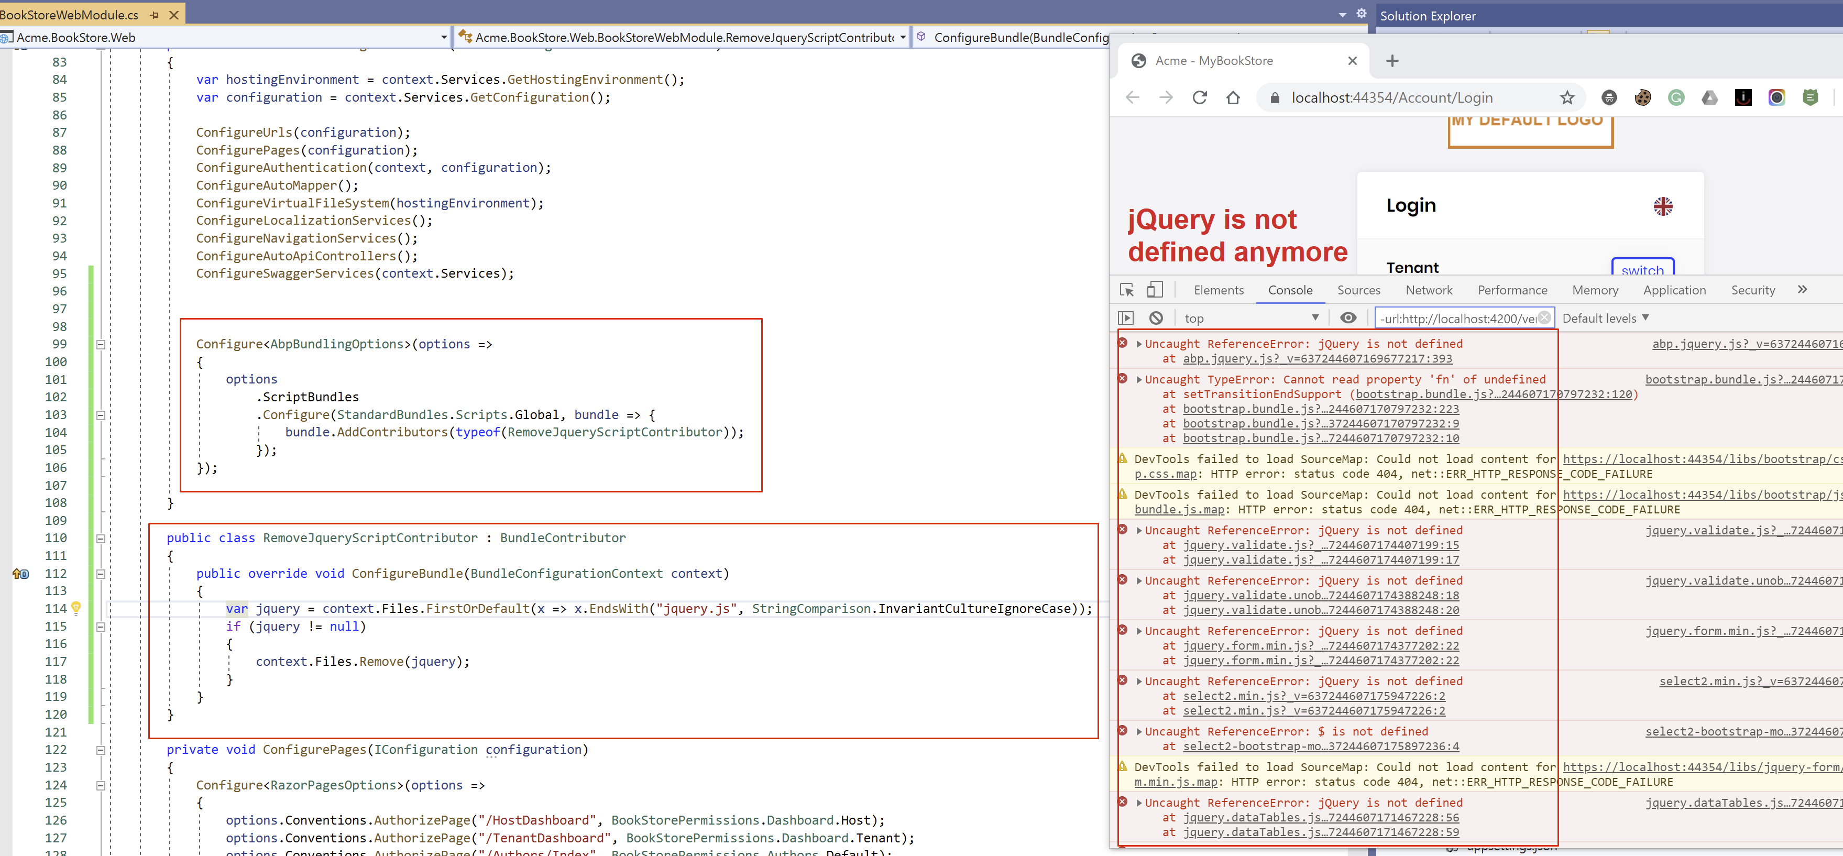Expand first jQuery ReferenceError entry
Viewport: 1843px width, 856px height.
click(x=1139, y=344)
